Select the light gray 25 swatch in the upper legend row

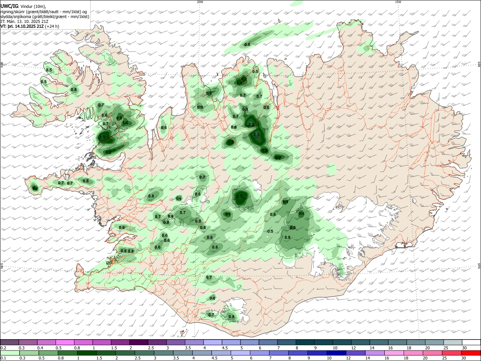(453, 342)
